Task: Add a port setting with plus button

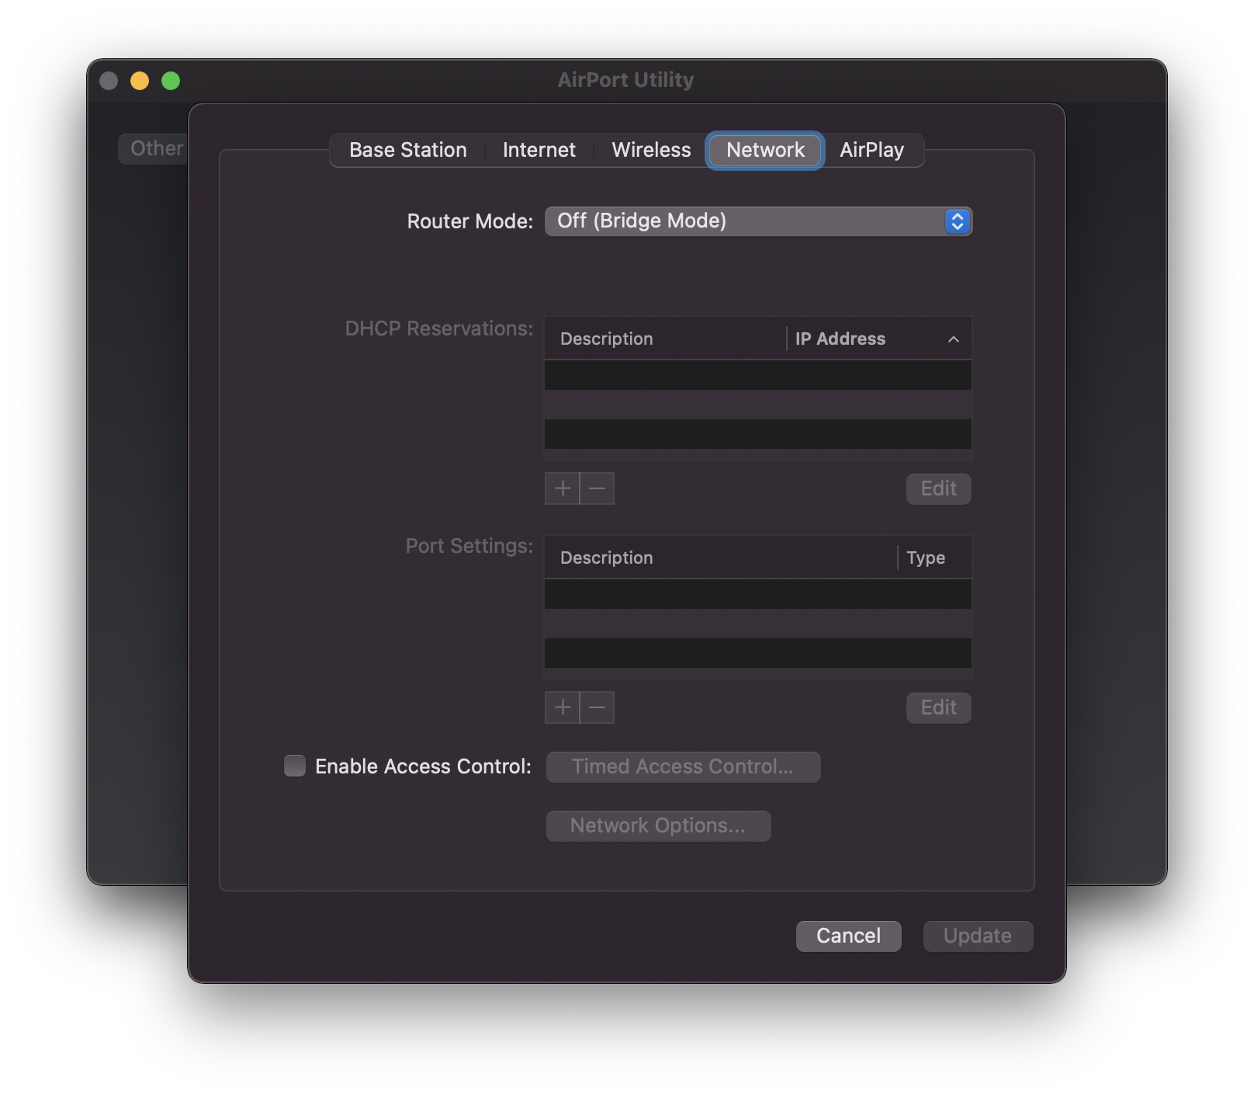Action: [563, 707]
